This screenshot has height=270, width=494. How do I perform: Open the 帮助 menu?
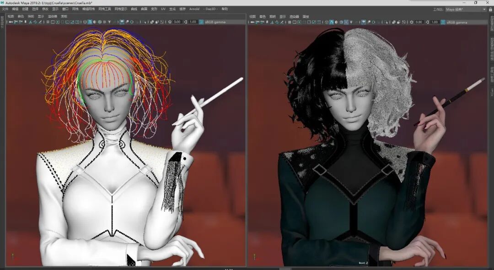pos(225,9)
